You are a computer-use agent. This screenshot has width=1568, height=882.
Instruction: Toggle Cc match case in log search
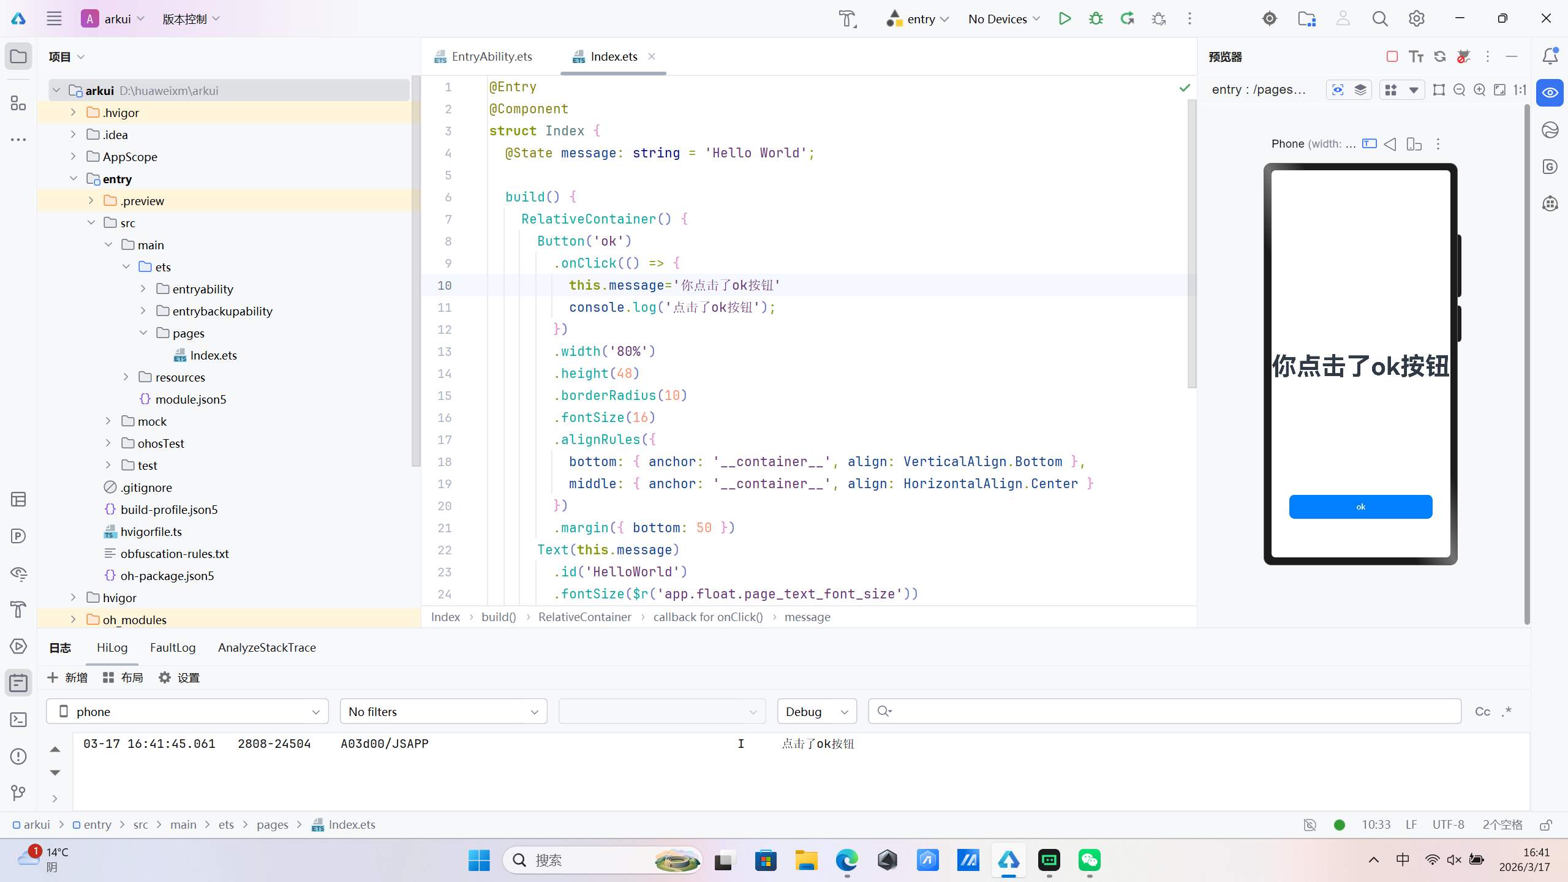(x=1482, y=711)
